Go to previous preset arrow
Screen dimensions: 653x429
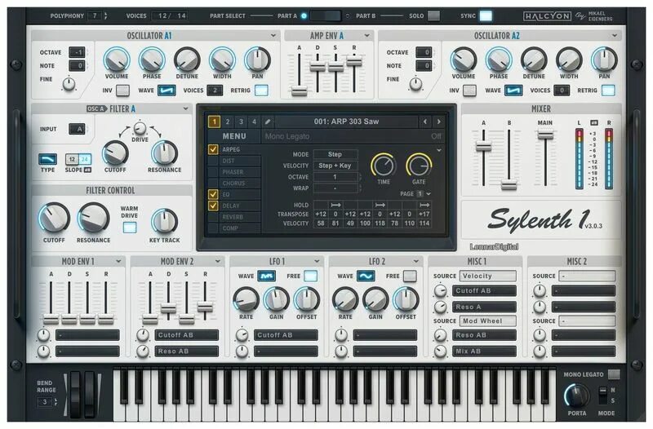[x=424, y=122]
